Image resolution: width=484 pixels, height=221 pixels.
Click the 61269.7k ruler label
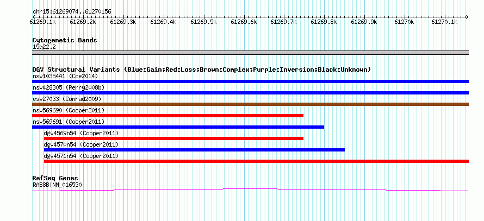[283, 22]
